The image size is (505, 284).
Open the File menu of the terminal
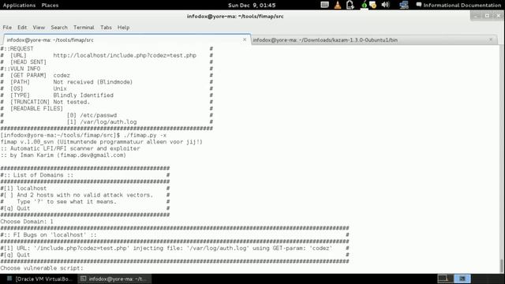pyautogui.click(x=7, y=28)
